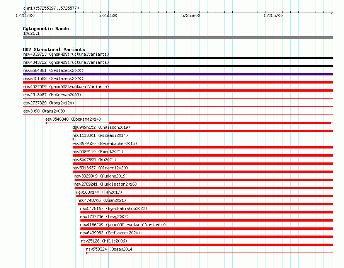Open variant esv3546348 Boomsma2014 label

pyautogui.click(x=73, y=119)
